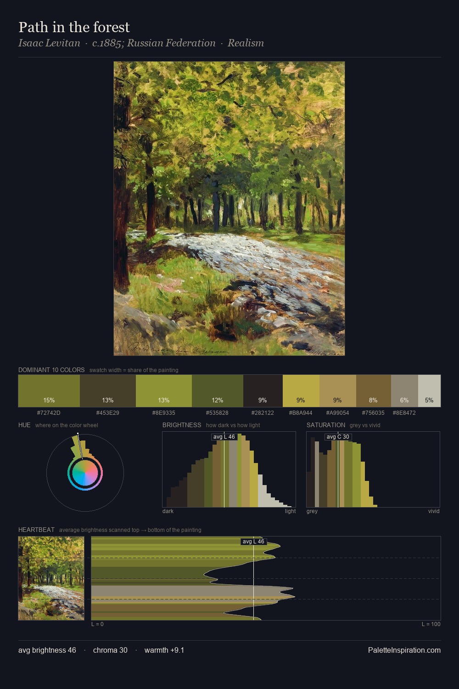Click hex label #A99054
This screenshot has height=689, width=459.
(337, 413)
